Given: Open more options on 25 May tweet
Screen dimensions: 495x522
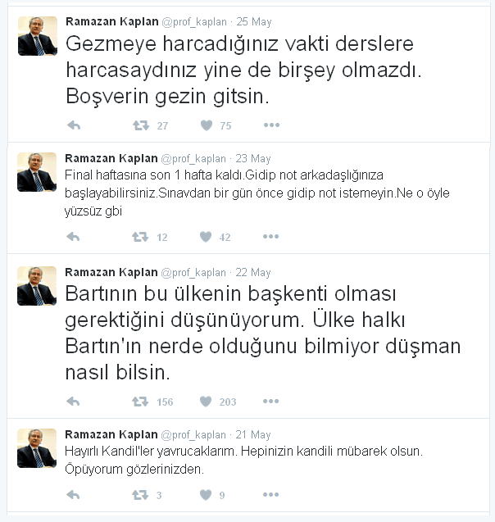Looking at the screenshot, I should (271, 125).
